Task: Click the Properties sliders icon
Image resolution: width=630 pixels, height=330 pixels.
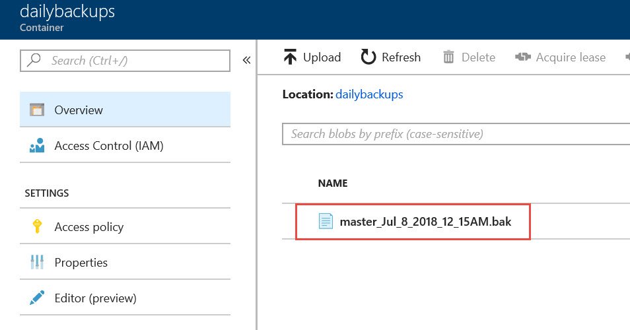Action: pyautogui.click(x=37, y=262)
